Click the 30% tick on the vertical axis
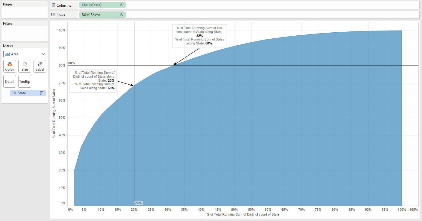Image resolution: width=422 pixels, height=221 pixels. [62, 153]
